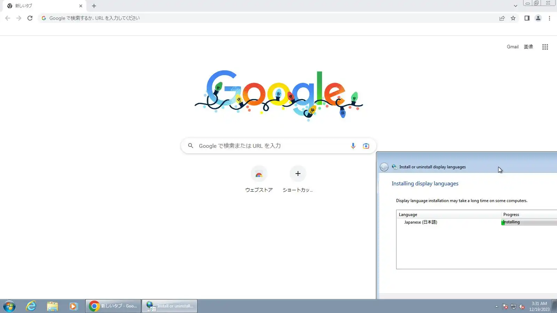The image size is (557, 313).
Task: Click the Progress column header
Action: point(529,215)
